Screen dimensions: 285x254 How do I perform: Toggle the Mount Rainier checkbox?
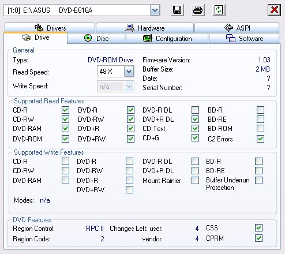point(195,181)
